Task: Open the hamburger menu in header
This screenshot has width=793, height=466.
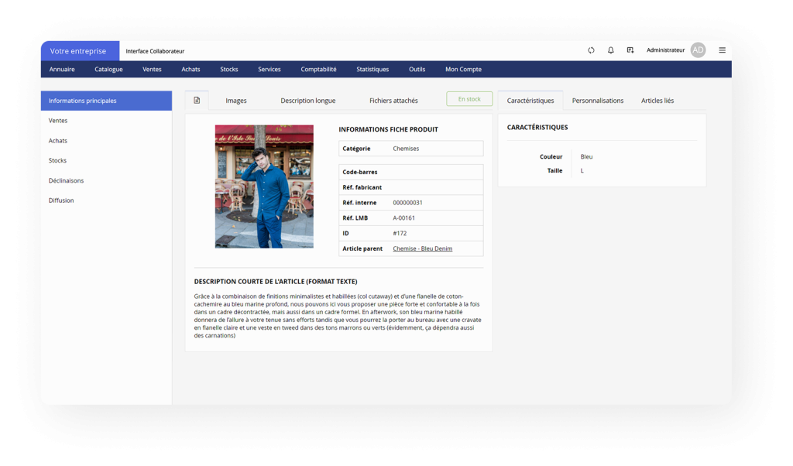Action: (x=722, y=50)
